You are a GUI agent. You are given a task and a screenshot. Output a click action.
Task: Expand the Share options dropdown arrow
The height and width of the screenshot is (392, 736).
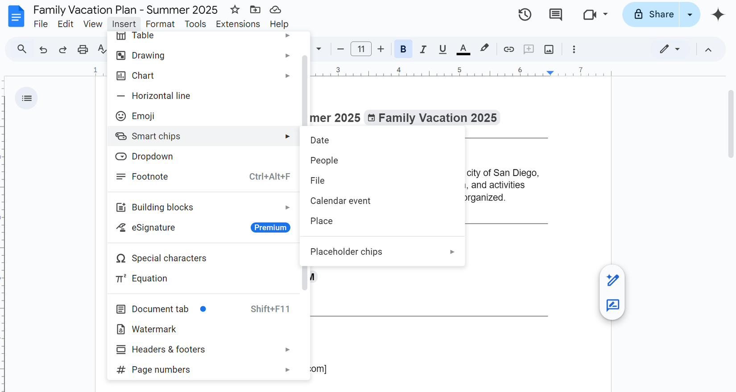(x=690, y=15)
